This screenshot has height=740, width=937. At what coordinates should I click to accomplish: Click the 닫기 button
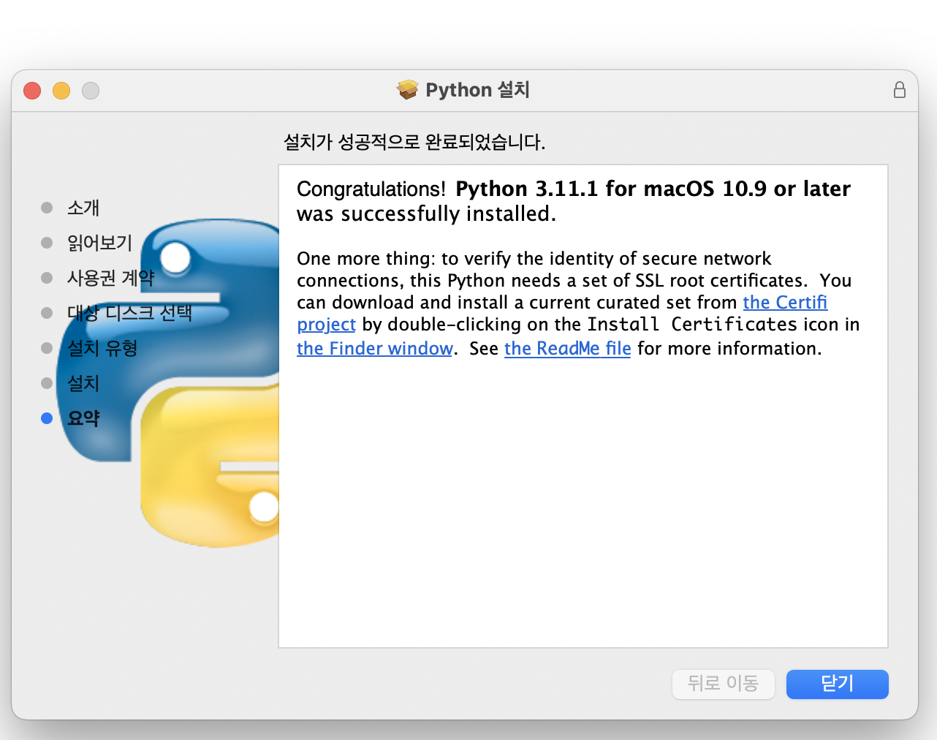(x=837, y=684)
